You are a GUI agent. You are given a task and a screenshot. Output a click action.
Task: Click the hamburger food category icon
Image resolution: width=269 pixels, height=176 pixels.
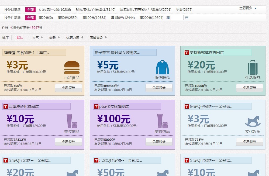tap(72, 67)
